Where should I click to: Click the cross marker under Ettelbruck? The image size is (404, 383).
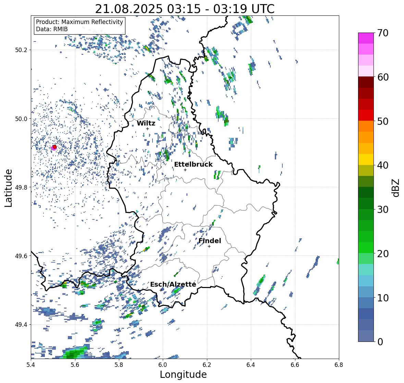tap(185, 170)
